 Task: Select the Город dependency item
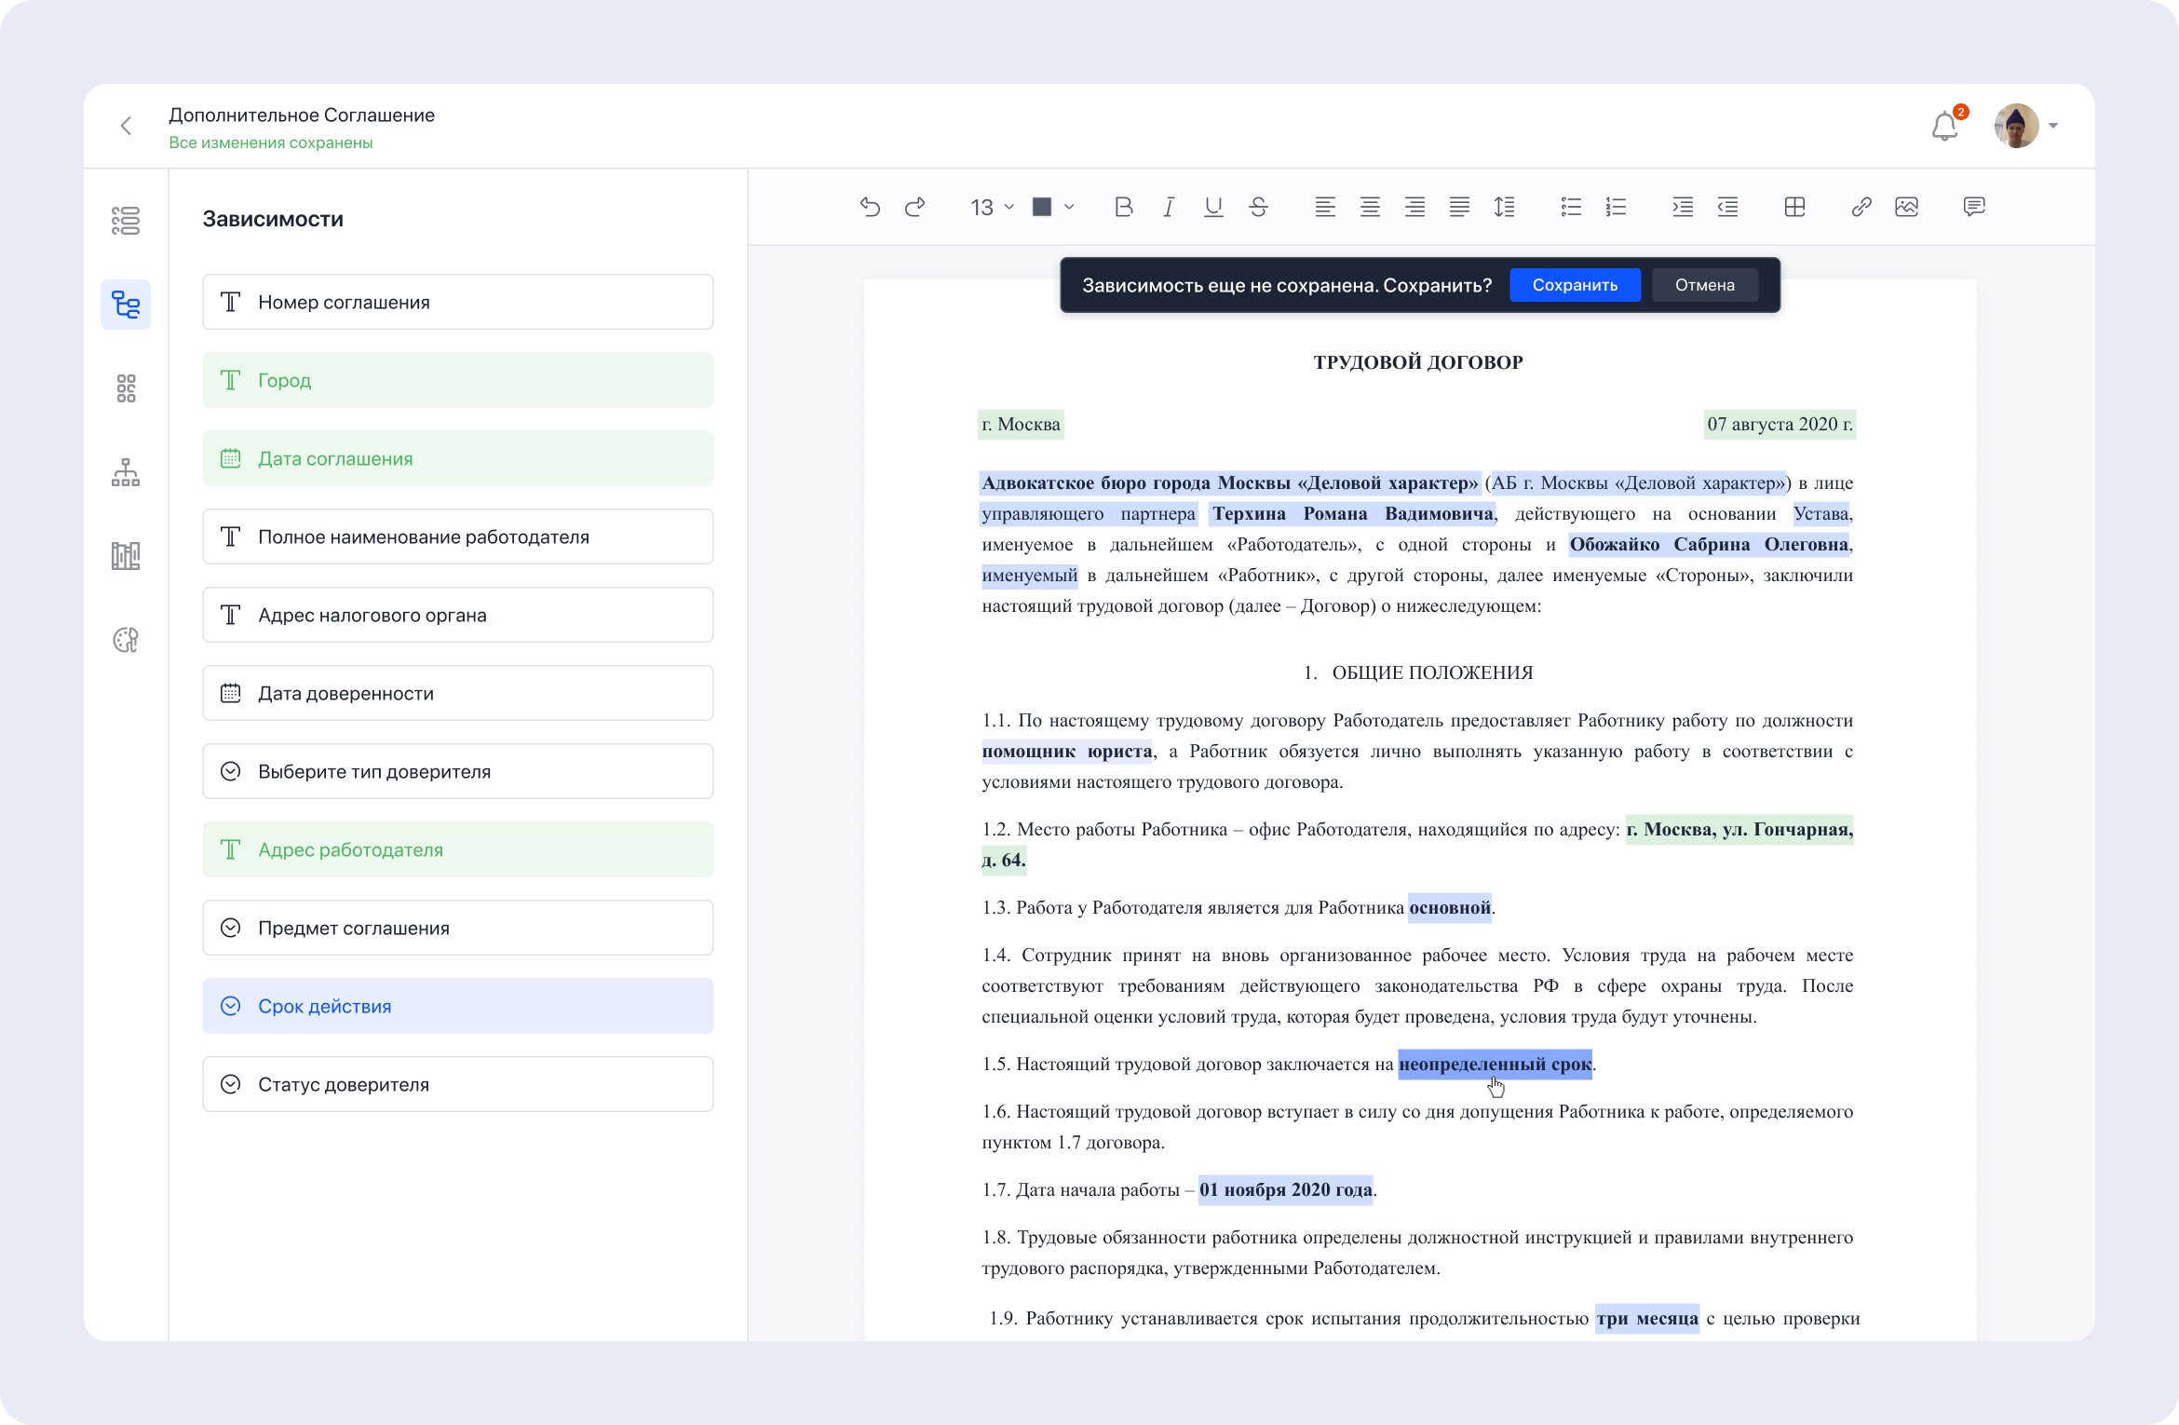pos(458,380)
